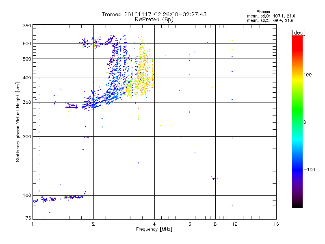Click y-axis tick label '300'
This screenshot has width=325, height=244.
point(27,102)
